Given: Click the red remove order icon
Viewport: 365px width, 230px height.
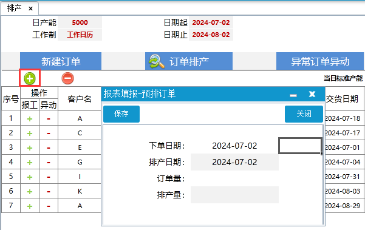Looking at the screenshot, I should (67, 78).
